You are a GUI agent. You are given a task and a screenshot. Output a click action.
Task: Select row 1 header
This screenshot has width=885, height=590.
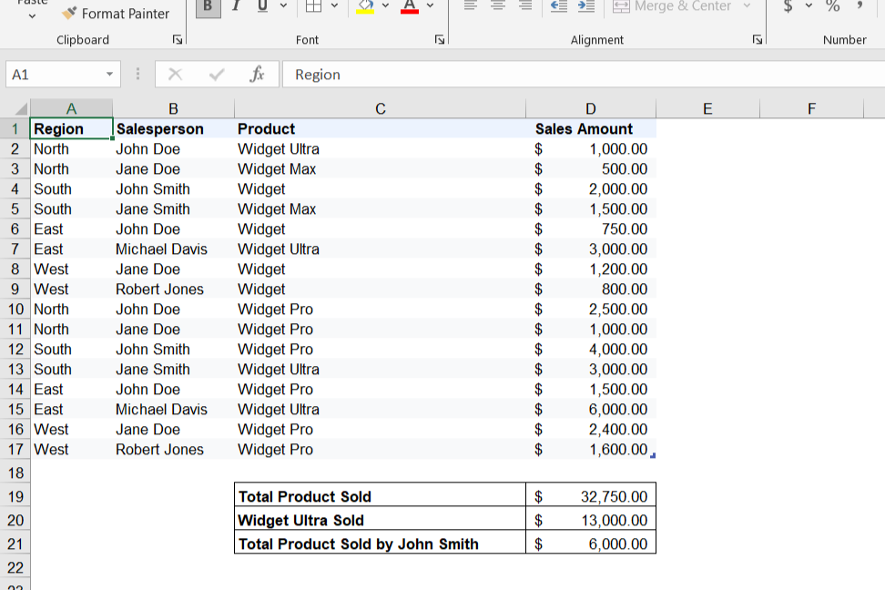(x=15, y=128)
